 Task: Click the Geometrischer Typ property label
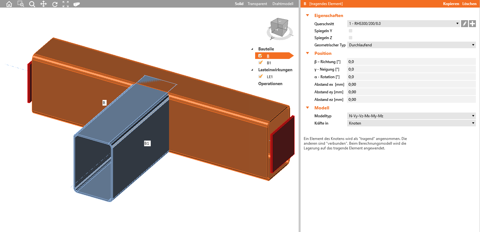[330, 45]
